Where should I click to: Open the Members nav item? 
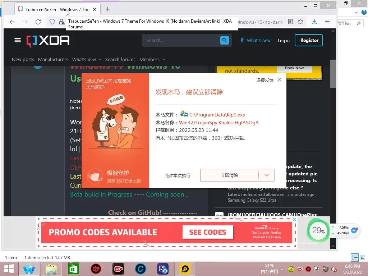pyautogui.click(x=149, y=60)
